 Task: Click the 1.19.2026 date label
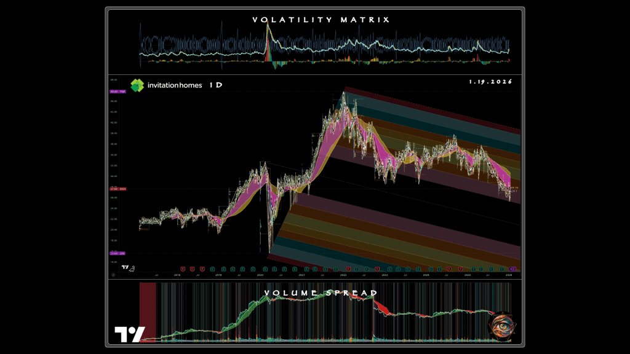coord(490,82)
